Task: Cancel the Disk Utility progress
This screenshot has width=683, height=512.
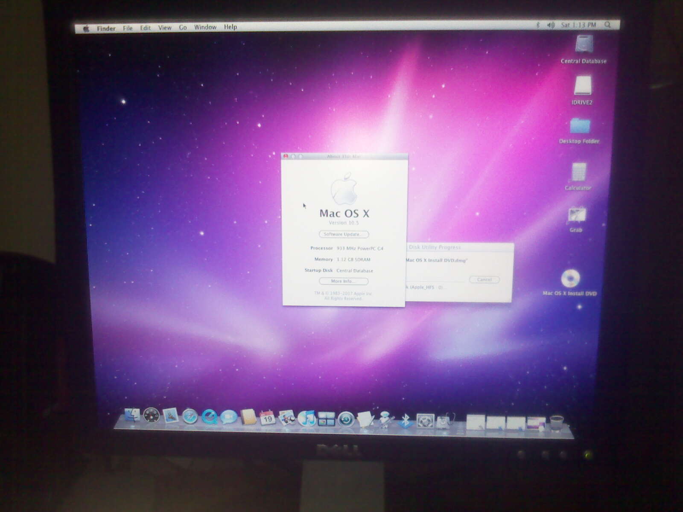Action: coord(484,280)
